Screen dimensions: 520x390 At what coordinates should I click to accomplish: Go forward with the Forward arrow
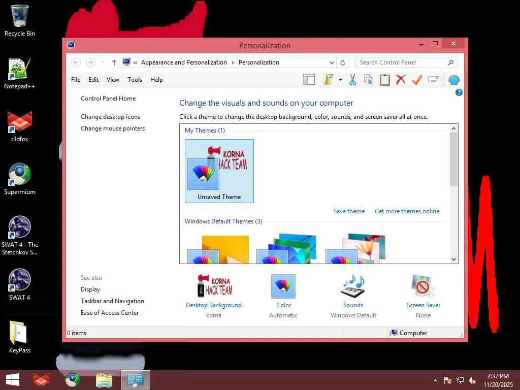click(x=90, y=62)
